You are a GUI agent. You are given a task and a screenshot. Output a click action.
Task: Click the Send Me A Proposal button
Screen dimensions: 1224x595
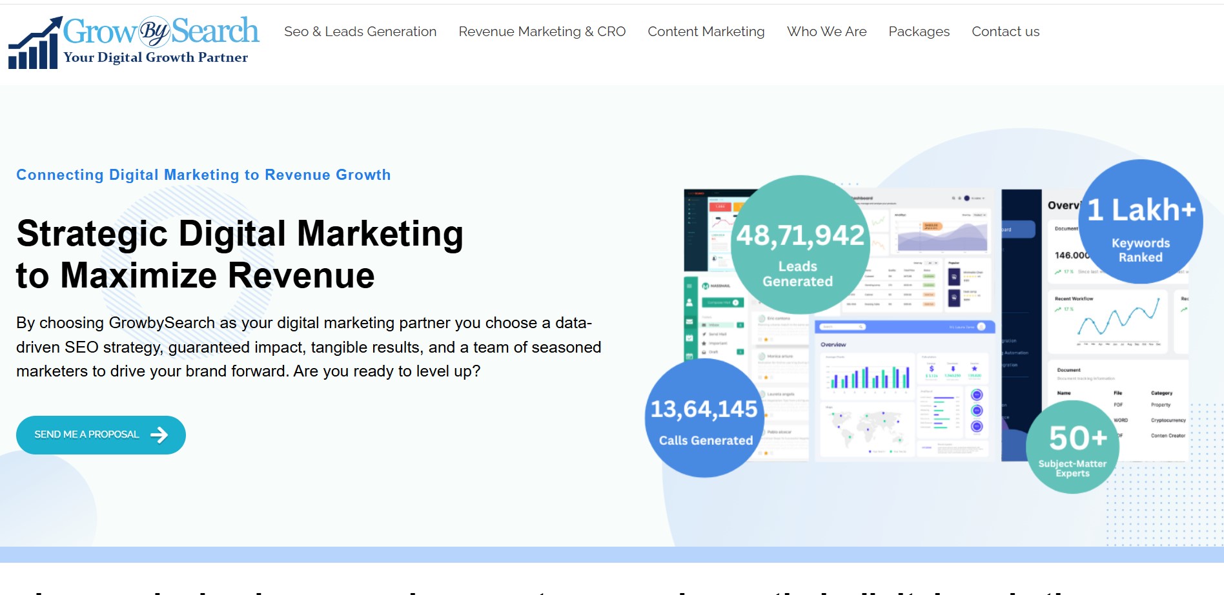101,434
